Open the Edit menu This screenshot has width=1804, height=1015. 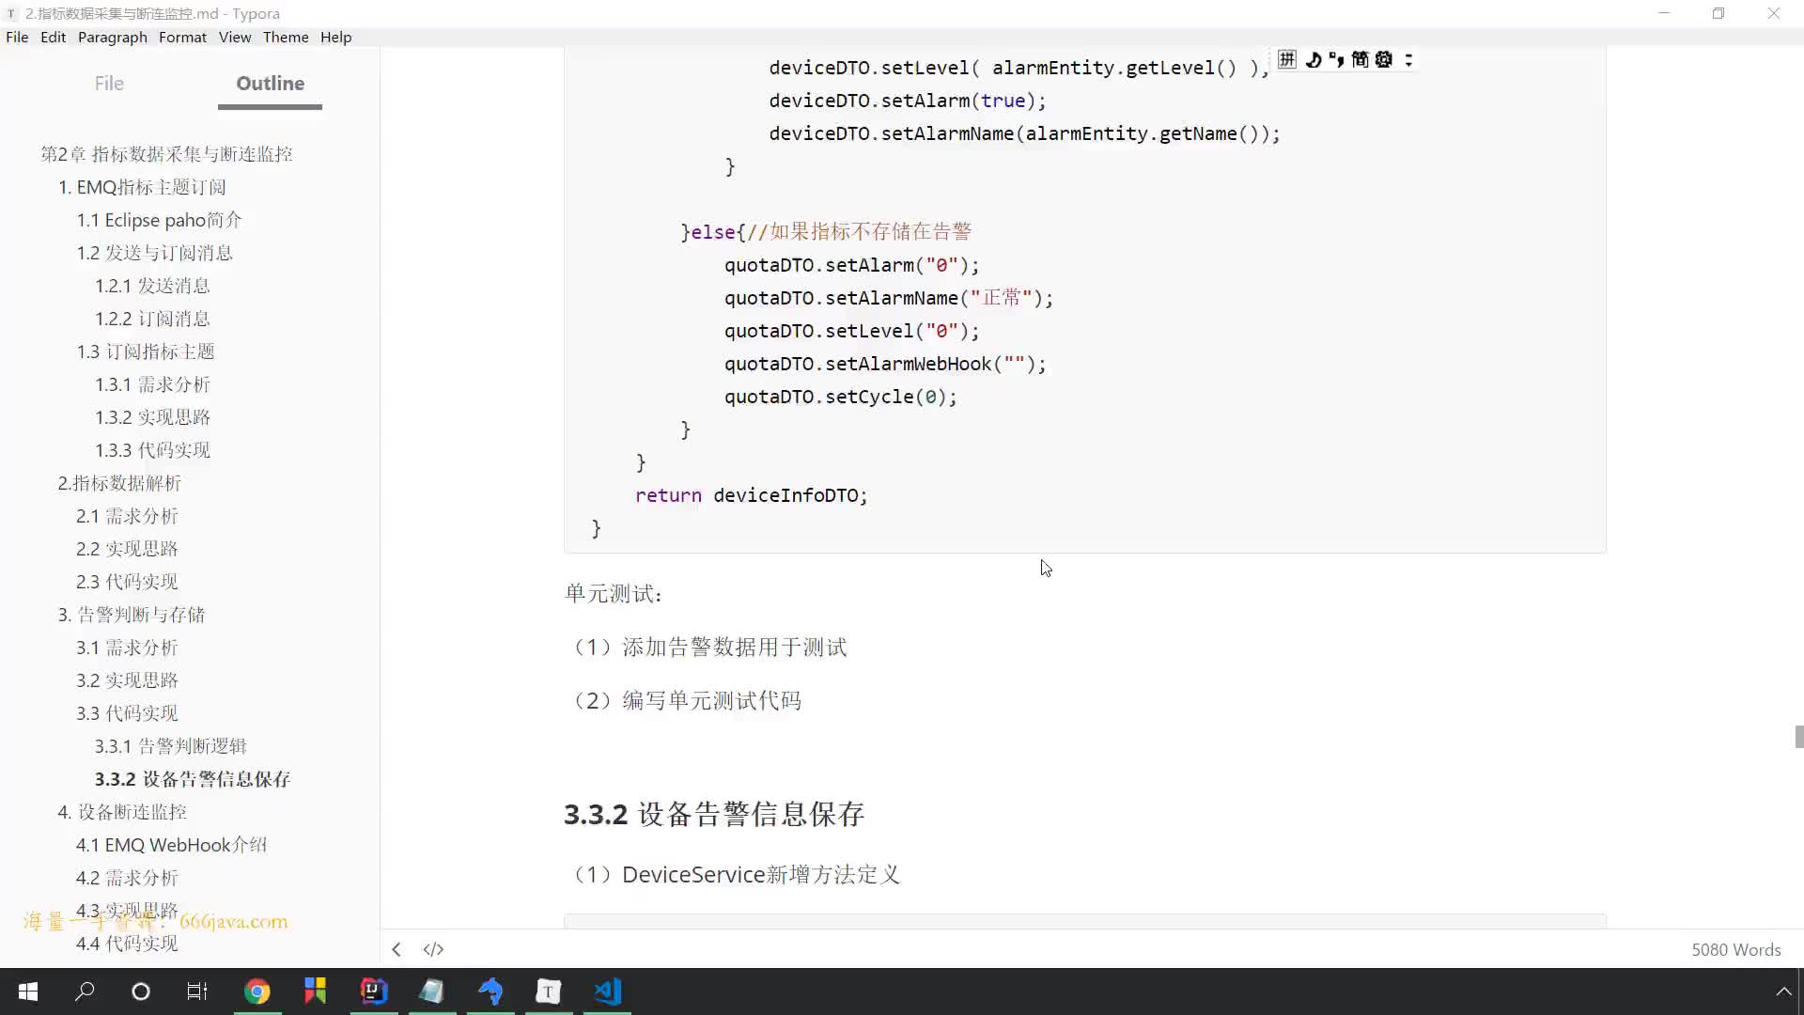pyautogui.click(x=53, y=37)
